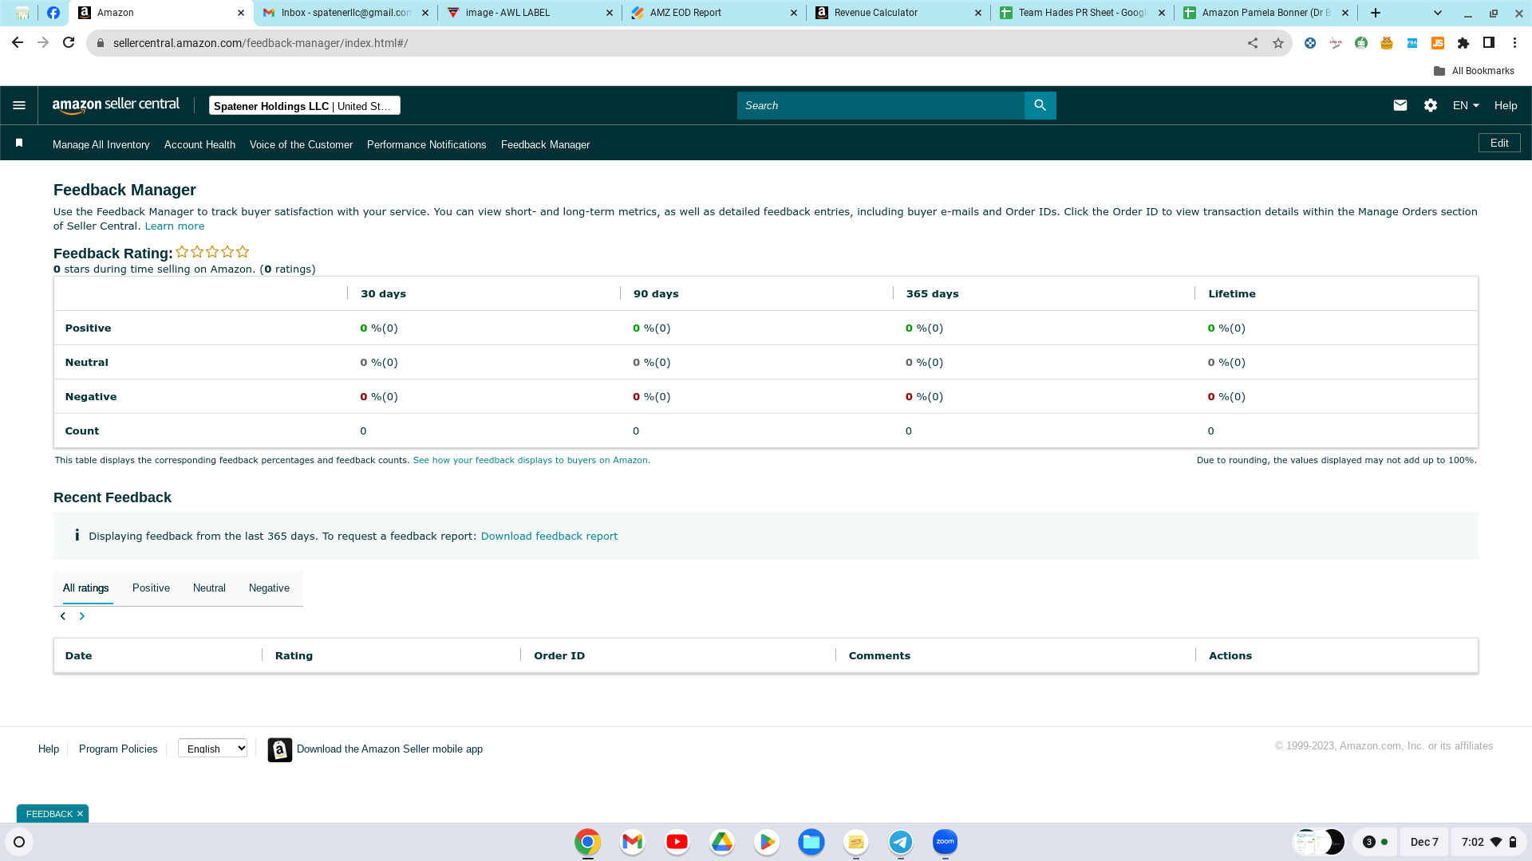The height and width of the screenshot is (861, 1532).
Task: Go to next feedback page arrow
Action: (81, 616)
